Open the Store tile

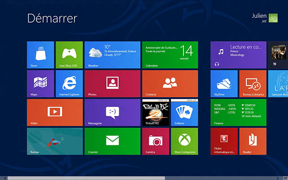(40, 55)
